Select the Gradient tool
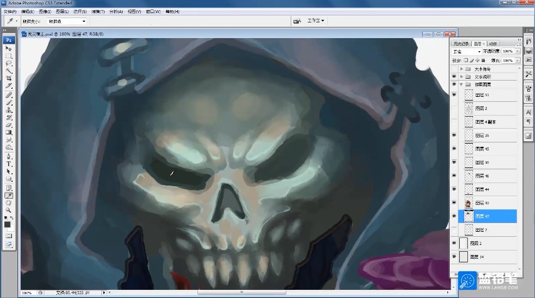 (x=9, y=132)
